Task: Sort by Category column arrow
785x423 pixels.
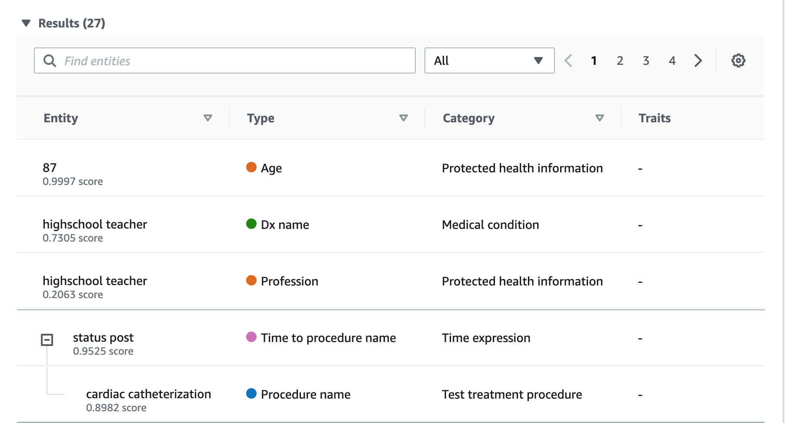Action: (600, 118)
